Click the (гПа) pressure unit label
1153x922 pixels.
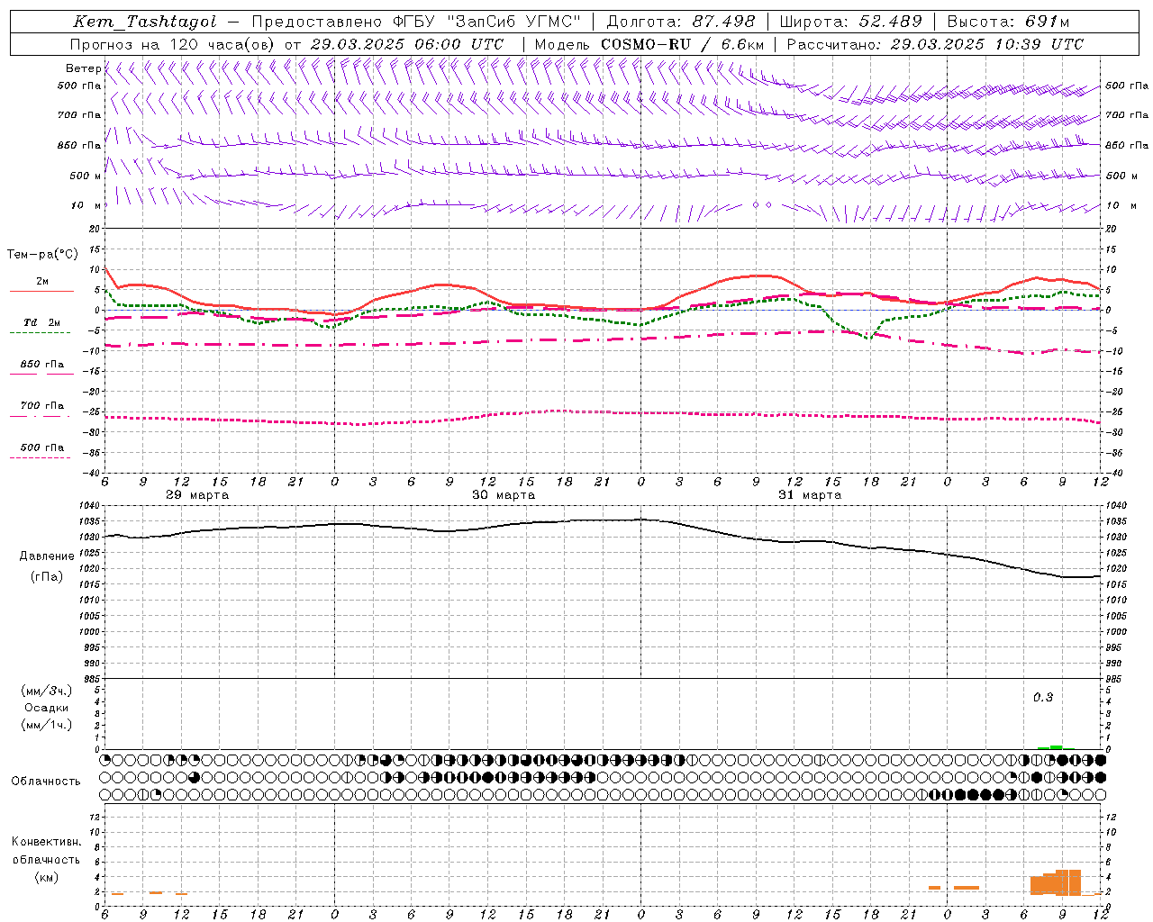[x=47, y=577]
